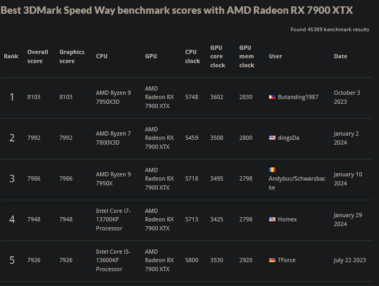Click the Philippines flag beside Butanding1987
Viewport: 379px width, 286px height.
tap(272, 97)
